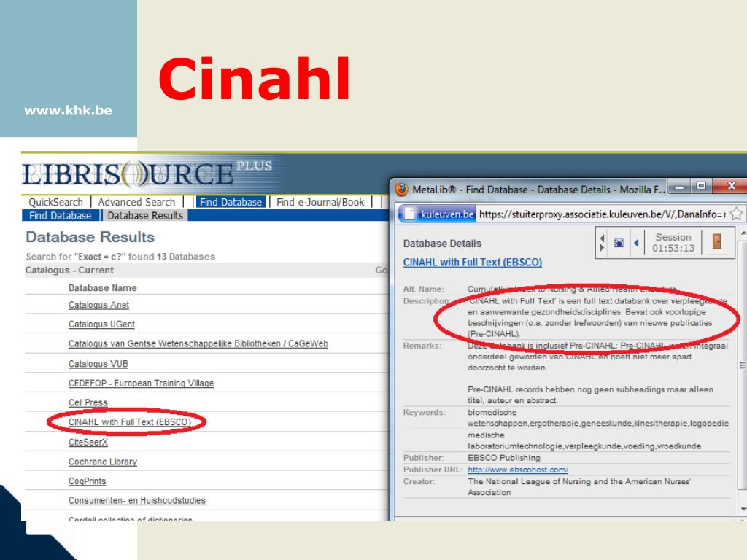
Task: Click the door logout icon
Action: click(x=717, y=242)
